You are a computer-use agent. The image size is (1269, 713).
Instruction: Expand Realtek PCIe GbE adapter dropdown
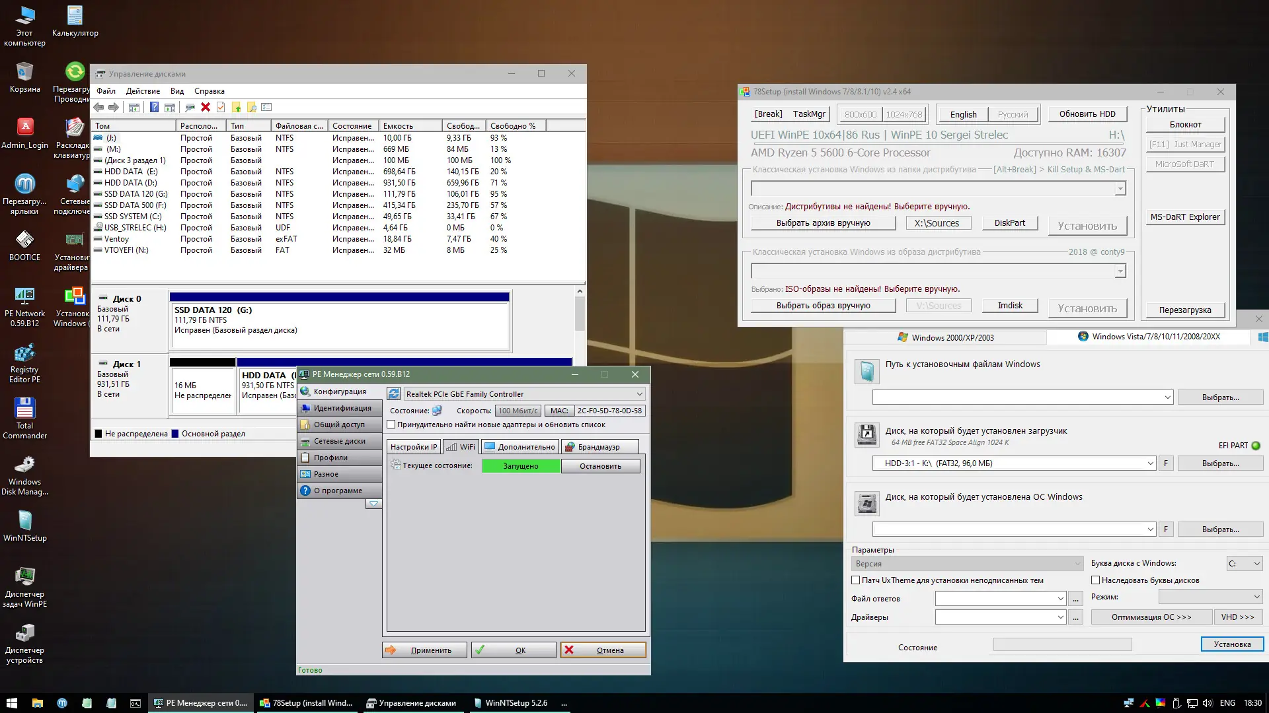[639, 393]
